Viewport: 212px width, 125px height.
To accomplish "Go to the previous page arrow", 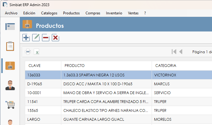I will point(181,52).
